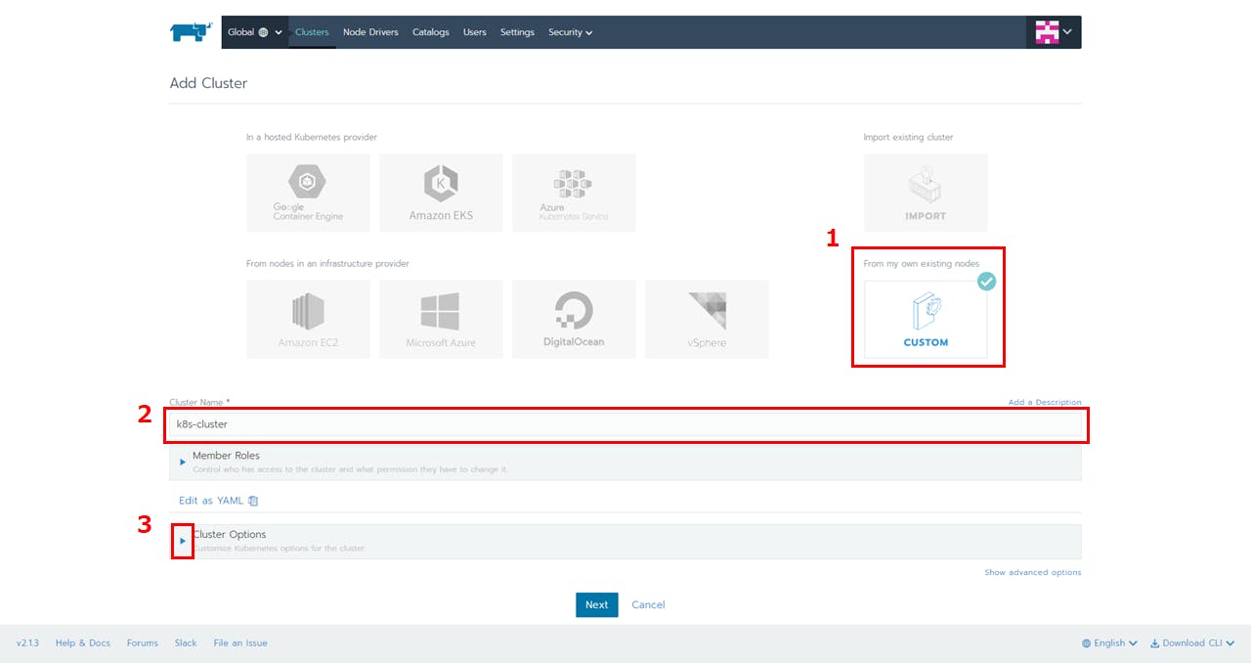This screenshot has width=1251, height=663.
Task: Click the Cluster Name input field
Action: pyautogui.click(x=625, y=424)
